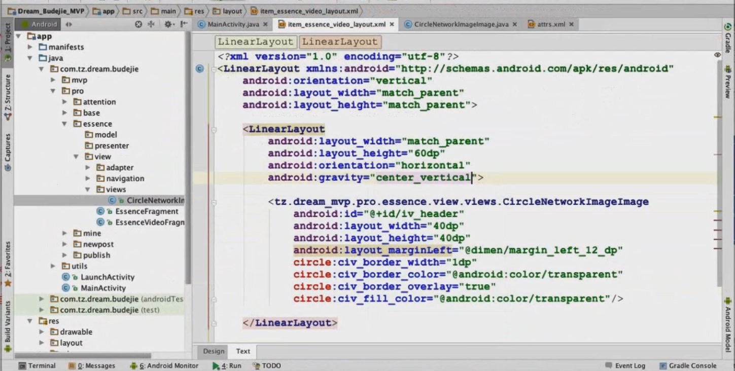This screenshot has width=735, height=371.
Task: Close the attrs.xml tab
Action: [x=572, y=24]
